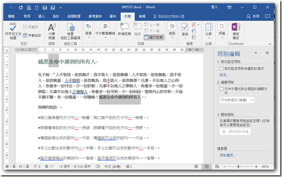Switch to read mode view icon
The height and width of the screenshot is (177, 282).
[x=196, y=166]
